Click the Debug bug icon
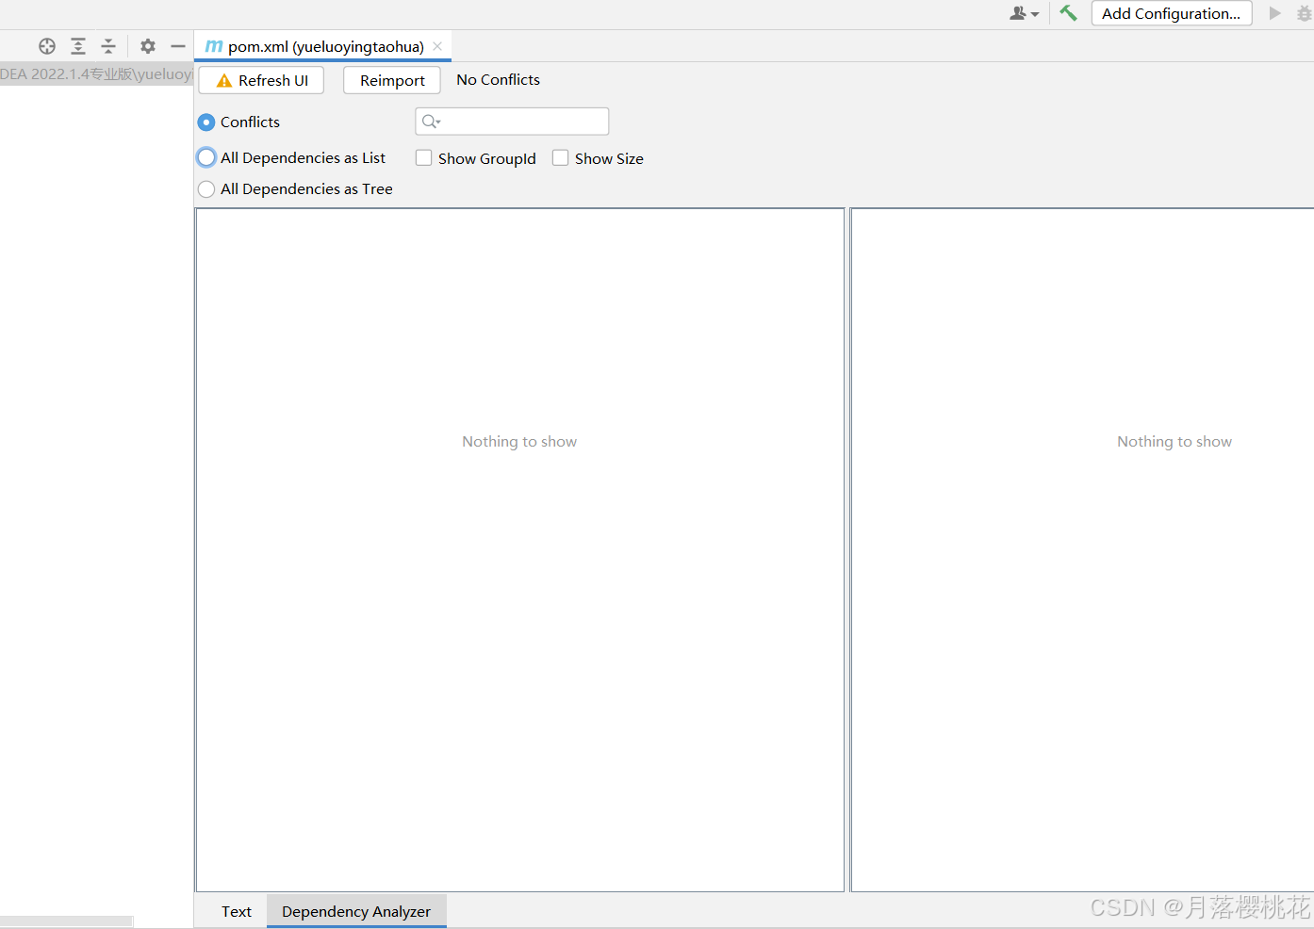1314x929 pixels. coord(1304,13)
